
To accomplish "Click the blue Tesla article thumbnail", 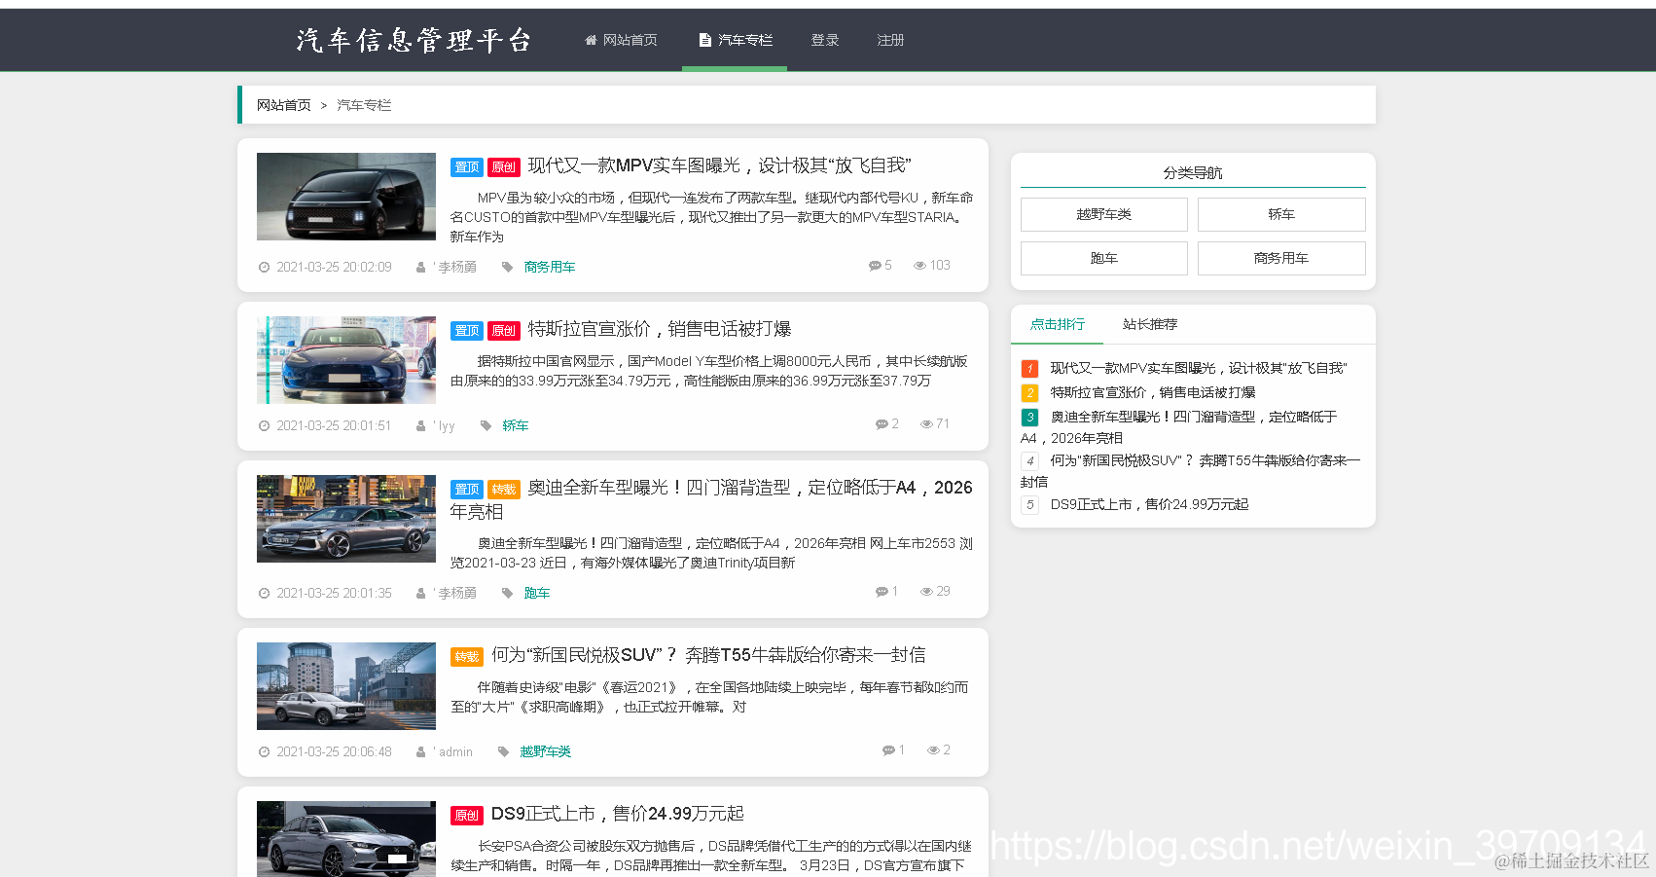I will point(346,360).
